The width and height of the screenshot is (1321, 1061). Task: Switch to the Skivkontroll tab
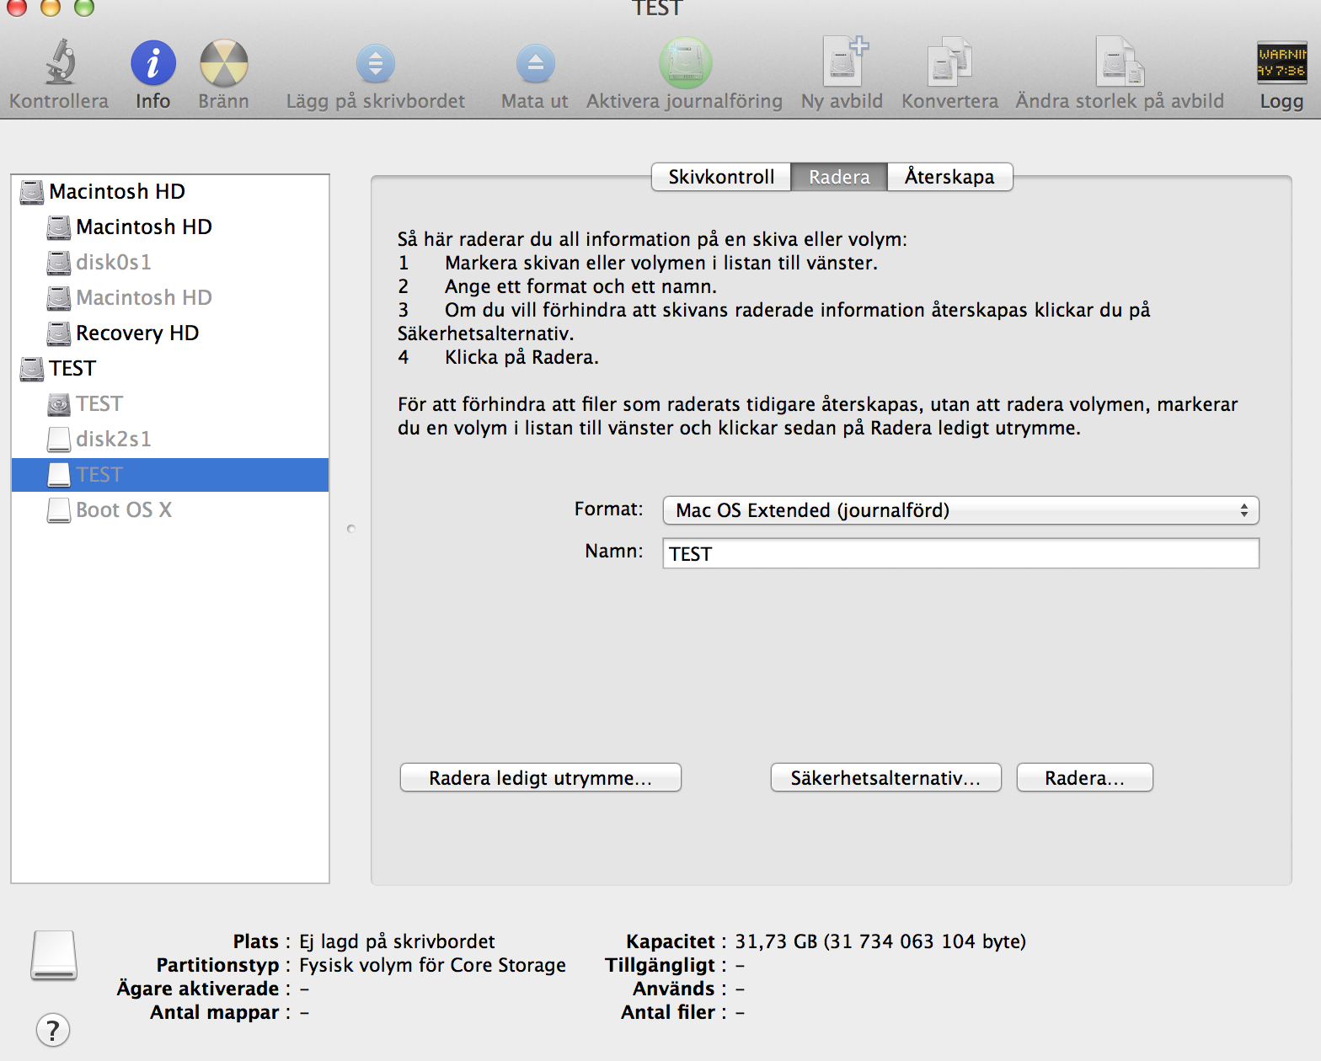[x=721, y=177]
